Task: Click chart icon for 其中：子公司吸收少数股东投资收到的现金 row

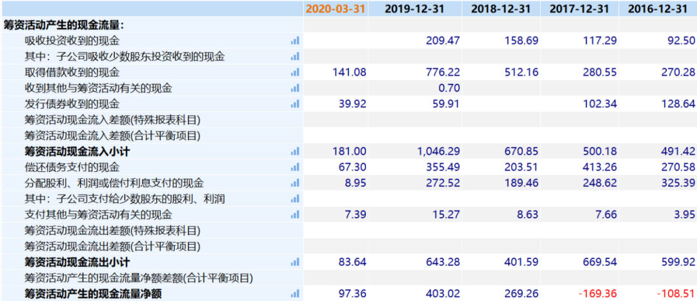Action: pyautogui.click(x=295, y=57)
